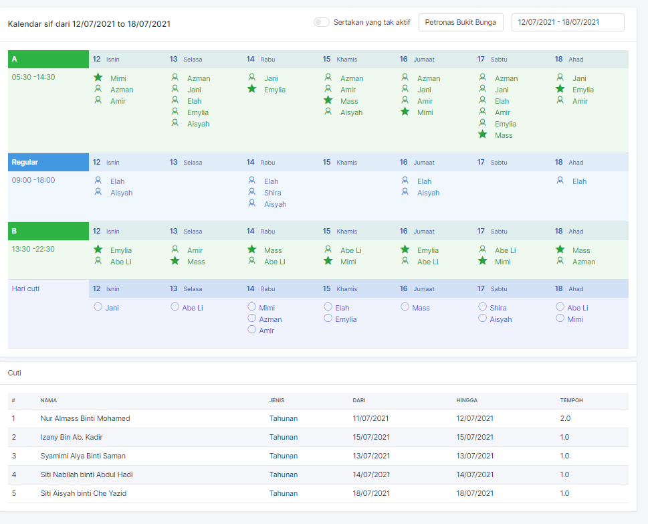
Task: Select the Aisyah radio on Sabtu Hari cuti
Action: 482,318
